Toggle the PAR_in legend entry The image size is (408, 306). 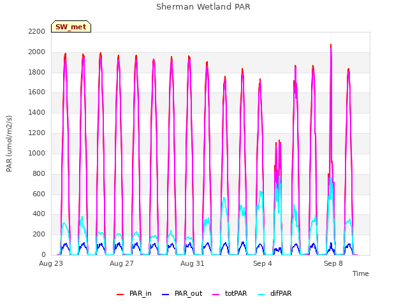pyautogui.click(x=134, y=293)
